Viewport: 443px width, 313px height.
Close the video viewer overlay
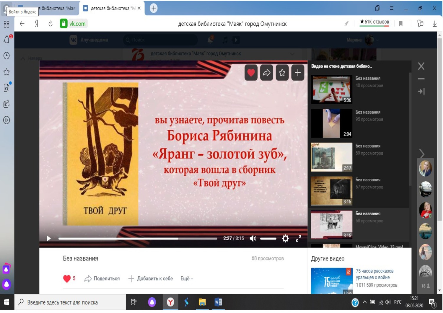[x=421, y=66]
